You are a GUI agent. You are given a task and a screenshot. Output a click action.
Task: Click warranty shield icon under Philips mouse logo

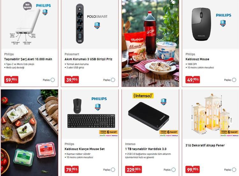click(223, 23)
